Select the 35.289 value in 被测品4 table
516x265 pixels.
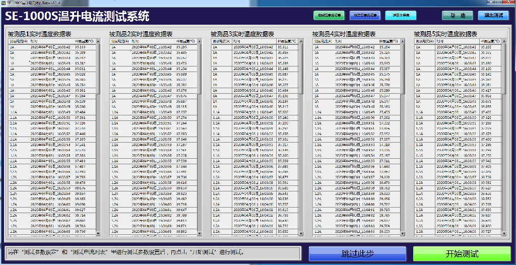[x=384, y=90]
